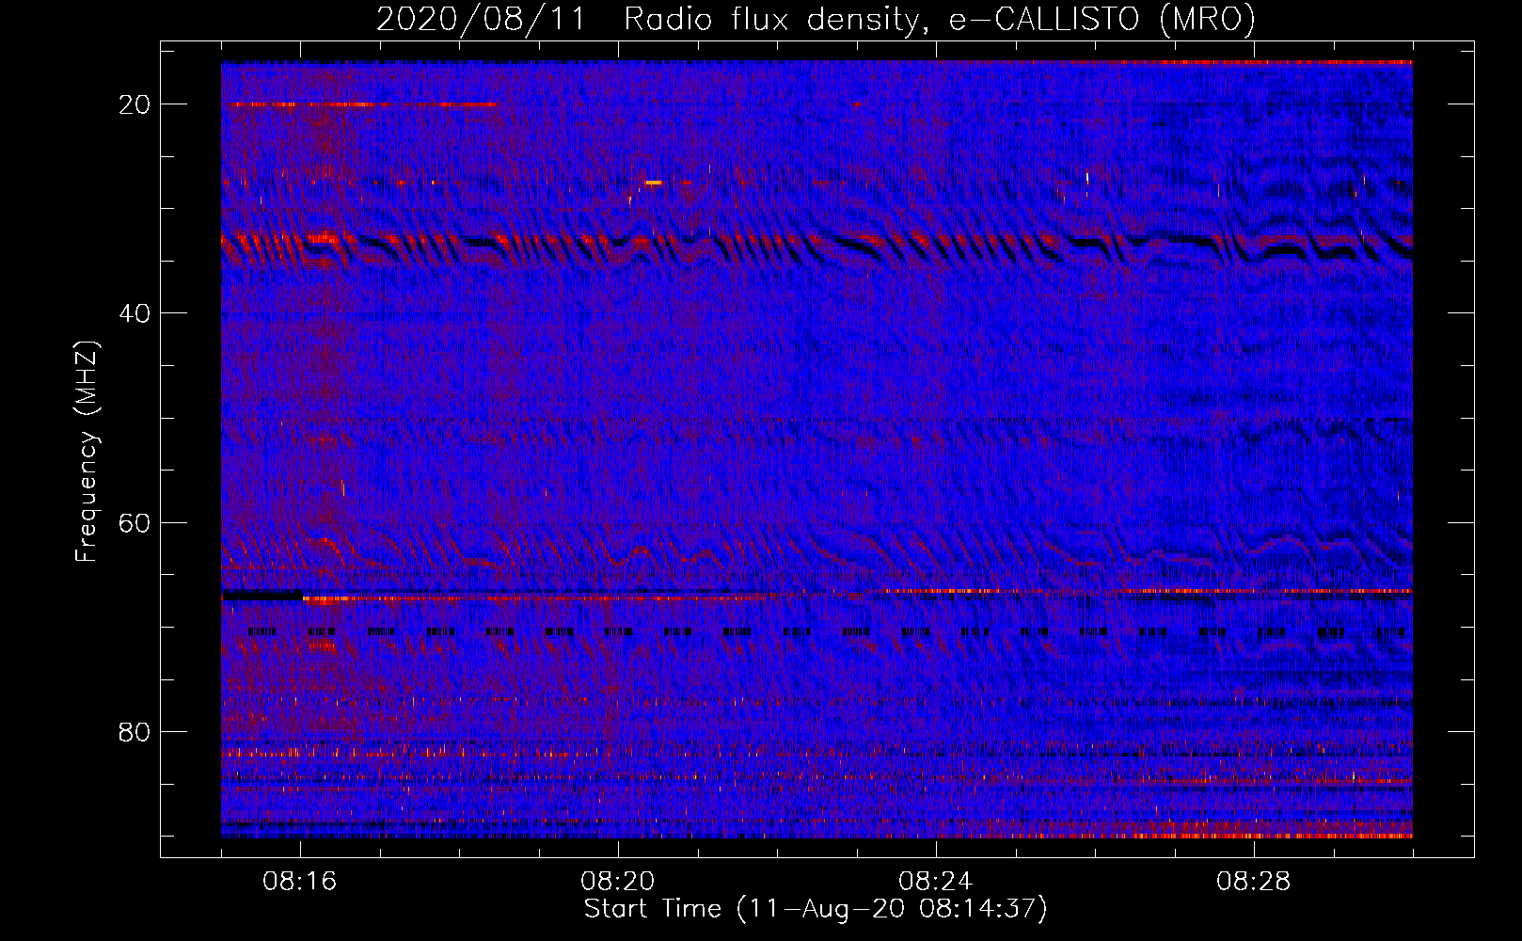Click the '80' frequency tick label
1522x941 pixels.
135,732
